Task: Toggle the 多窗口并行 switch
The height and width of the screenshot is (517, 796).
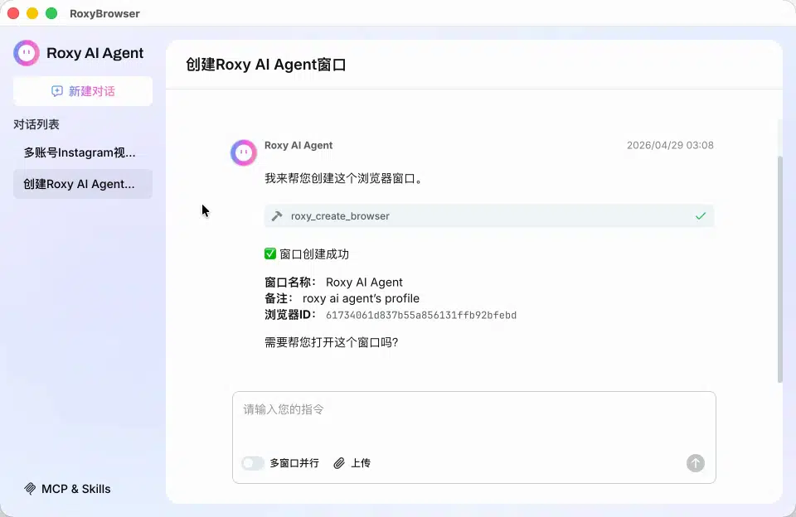Action: coord(252,463)
